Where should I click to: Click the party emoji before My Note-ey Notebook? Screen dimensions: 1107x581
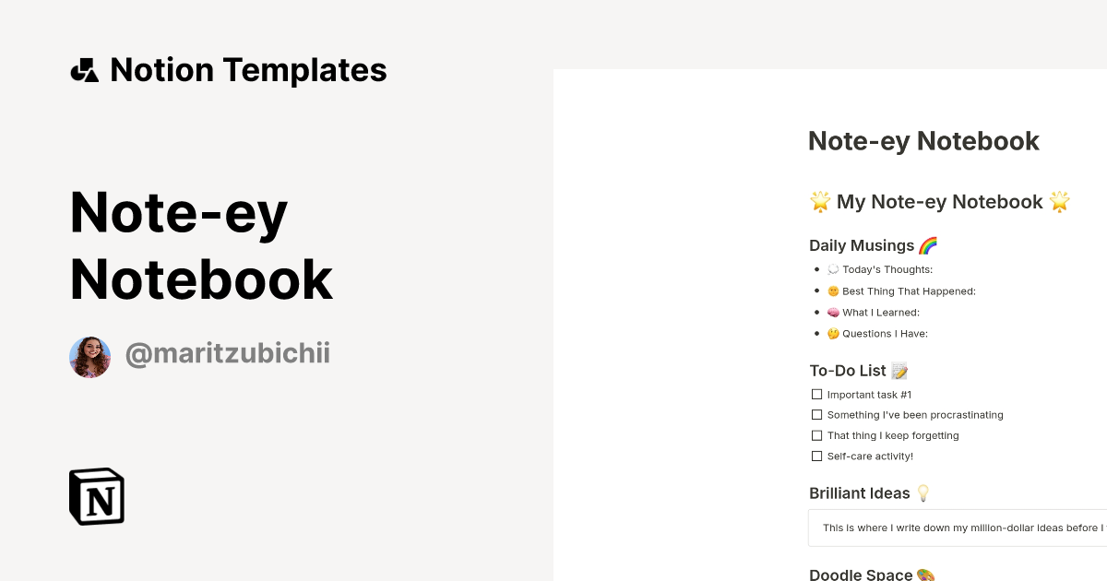(x=820, y=201)
